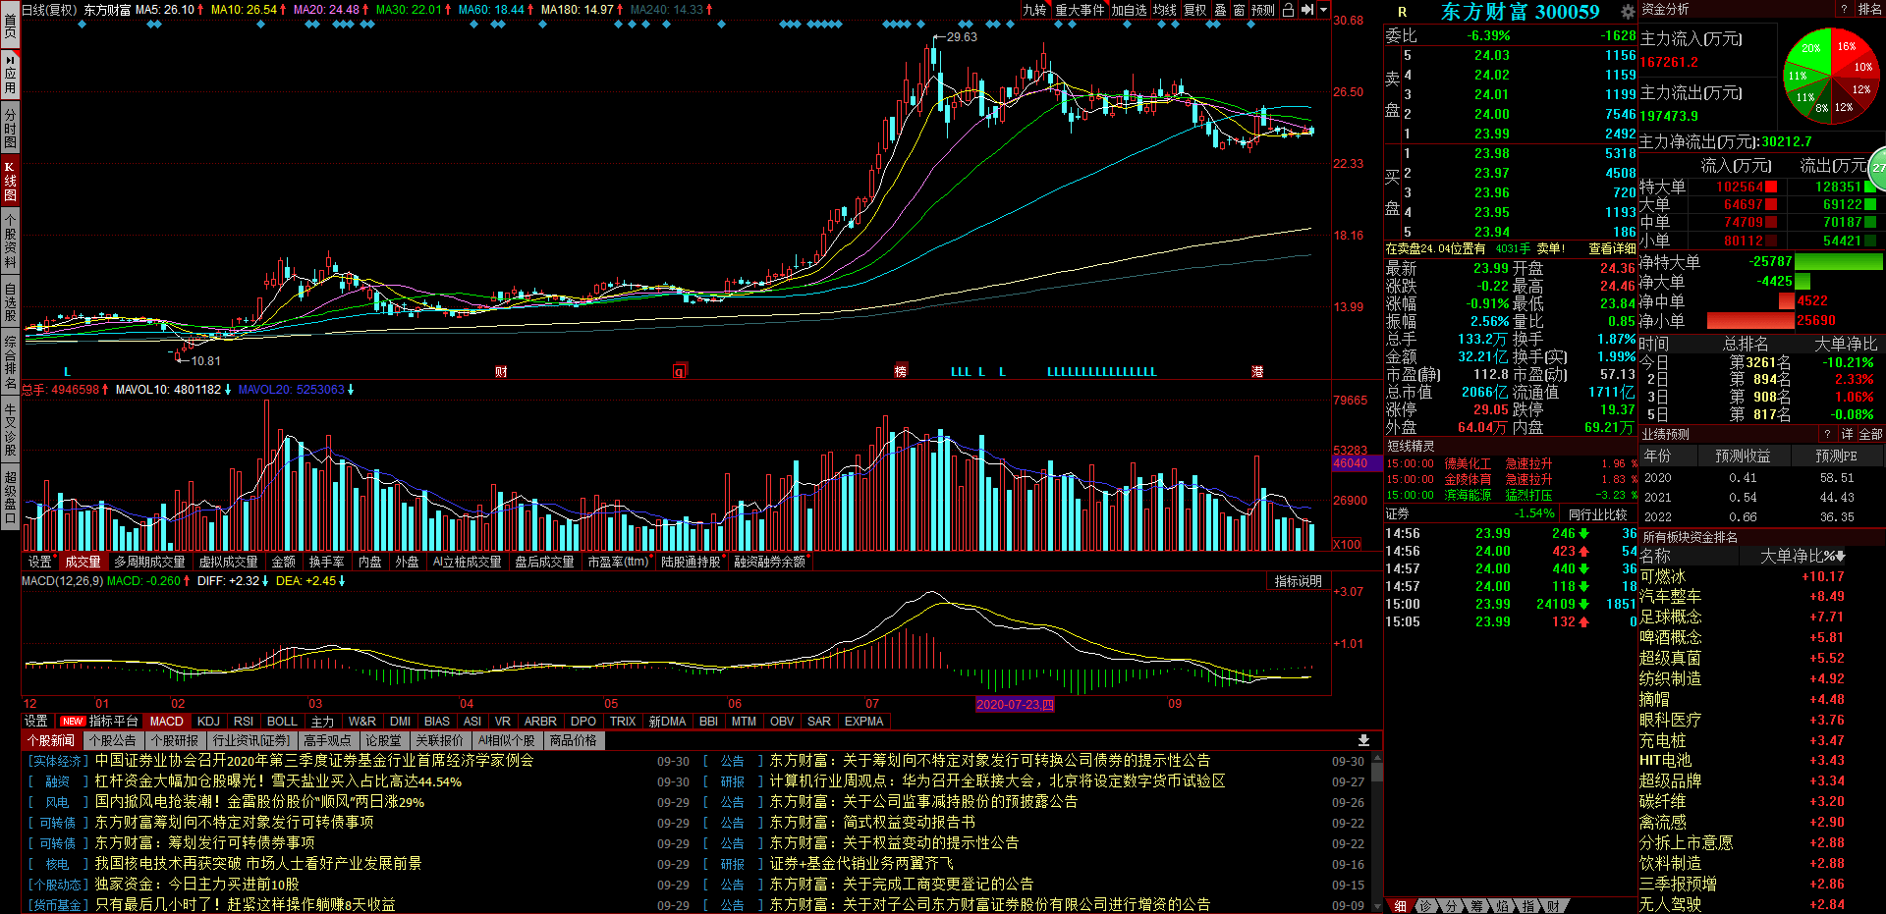Click the jump-to-end arrow icon
Screen dimensions: 1886x914
point(1307,10)
